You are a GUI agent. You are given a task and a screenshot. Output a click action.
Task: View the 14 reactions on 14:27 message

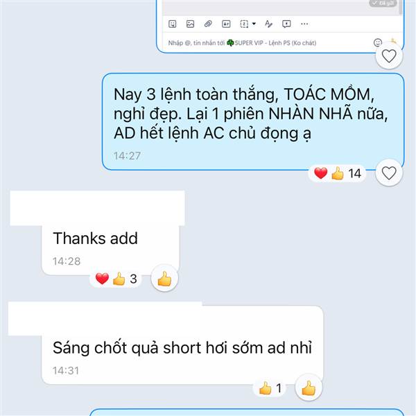point(337,173)
